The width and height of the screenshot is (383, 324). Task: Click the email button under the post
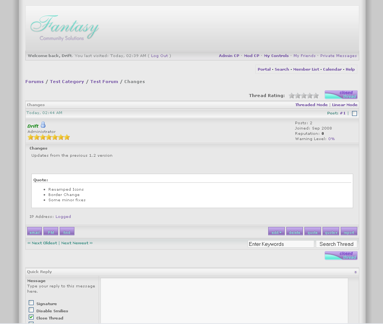34,231
